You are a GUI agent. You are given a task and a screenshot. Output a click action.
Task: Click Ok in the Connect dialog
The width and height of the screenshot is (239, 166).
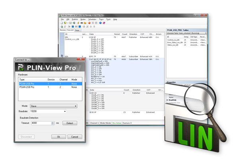point(59,137)
